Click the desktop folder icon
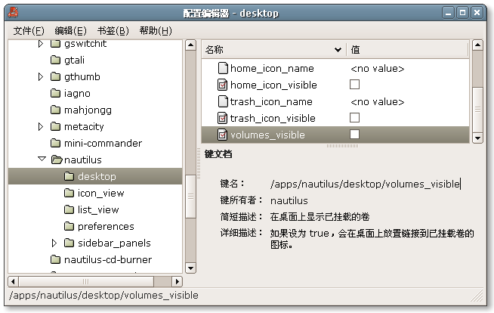 coord(69,176)
